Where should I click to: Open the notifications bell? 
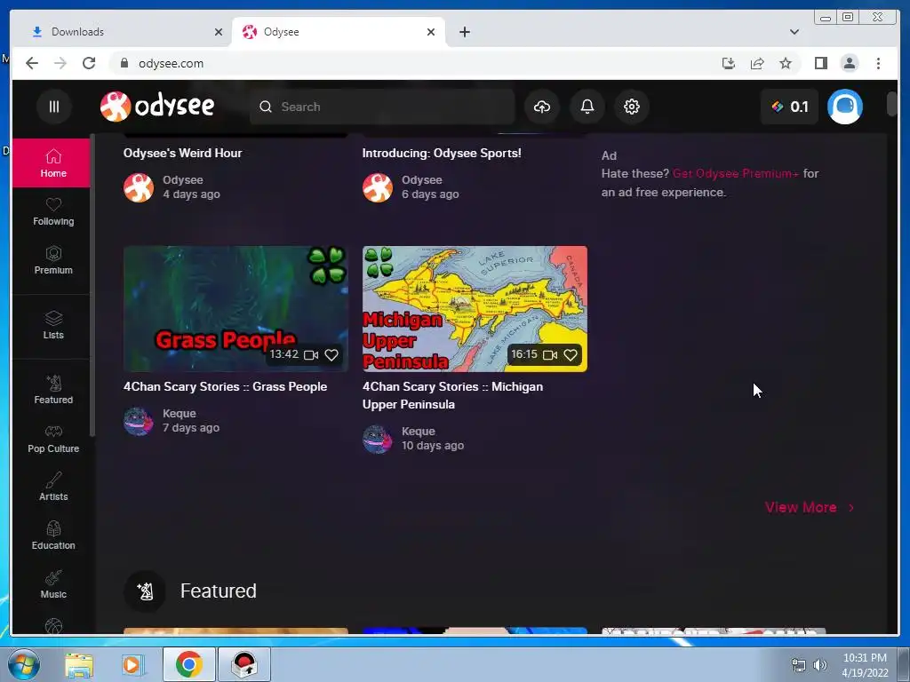coord(587,107)
